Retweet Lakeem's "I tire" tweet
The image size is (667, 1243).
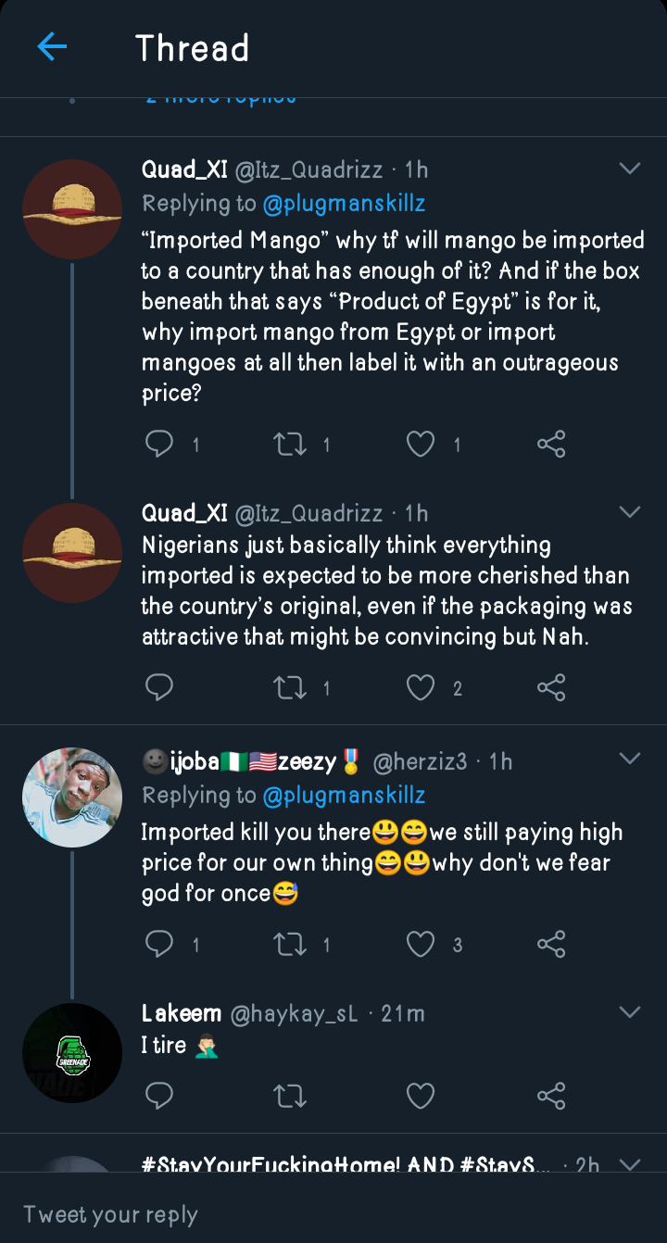tap(291, 1097)
